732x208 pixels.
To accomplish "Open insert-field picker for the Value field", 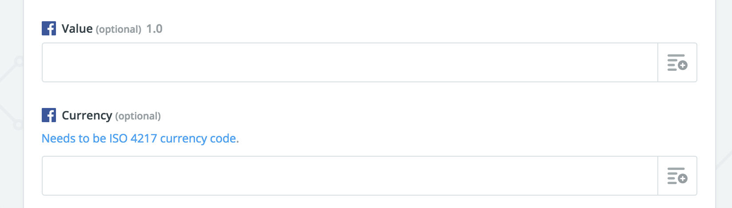I will pos(677,62).
